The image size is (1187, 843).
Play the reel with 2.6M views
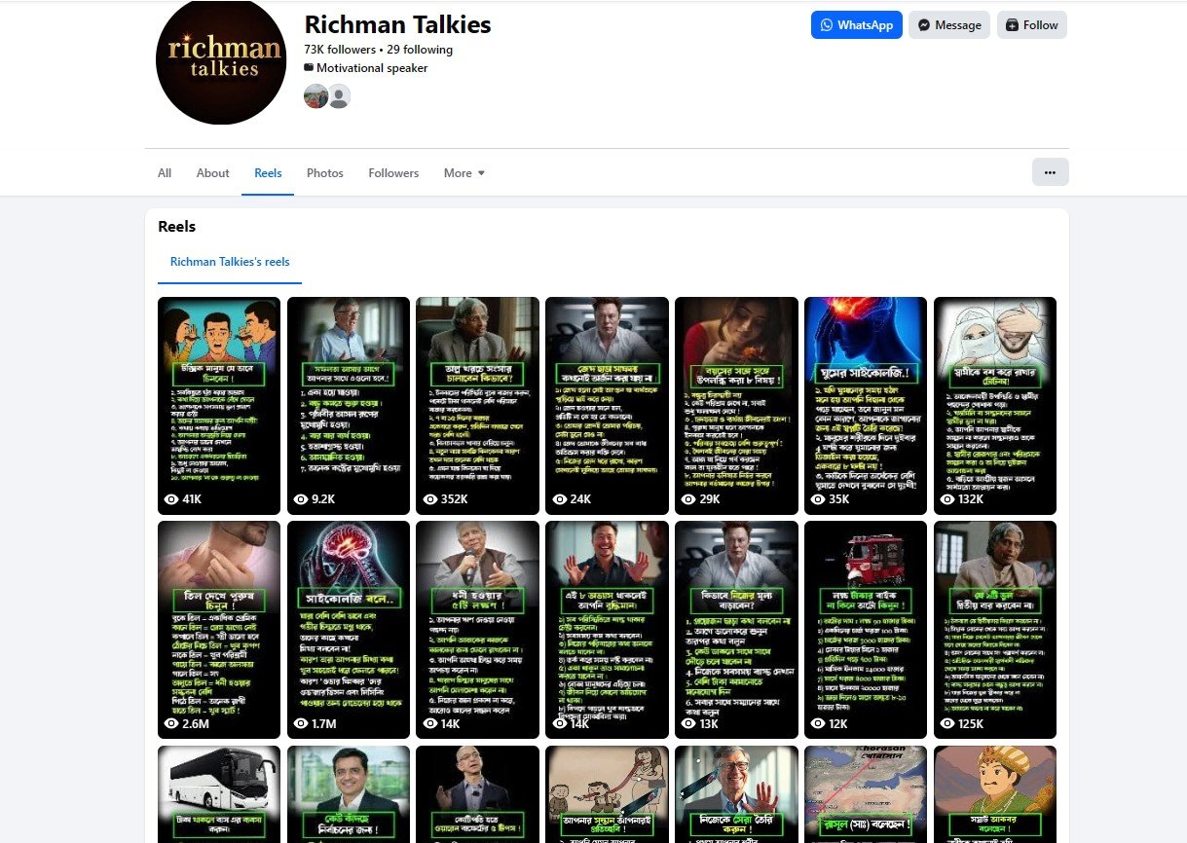pos(219,630)
